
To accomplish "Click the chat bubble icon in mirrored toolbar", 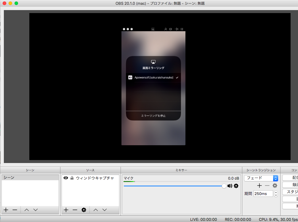I will [171, 29].
